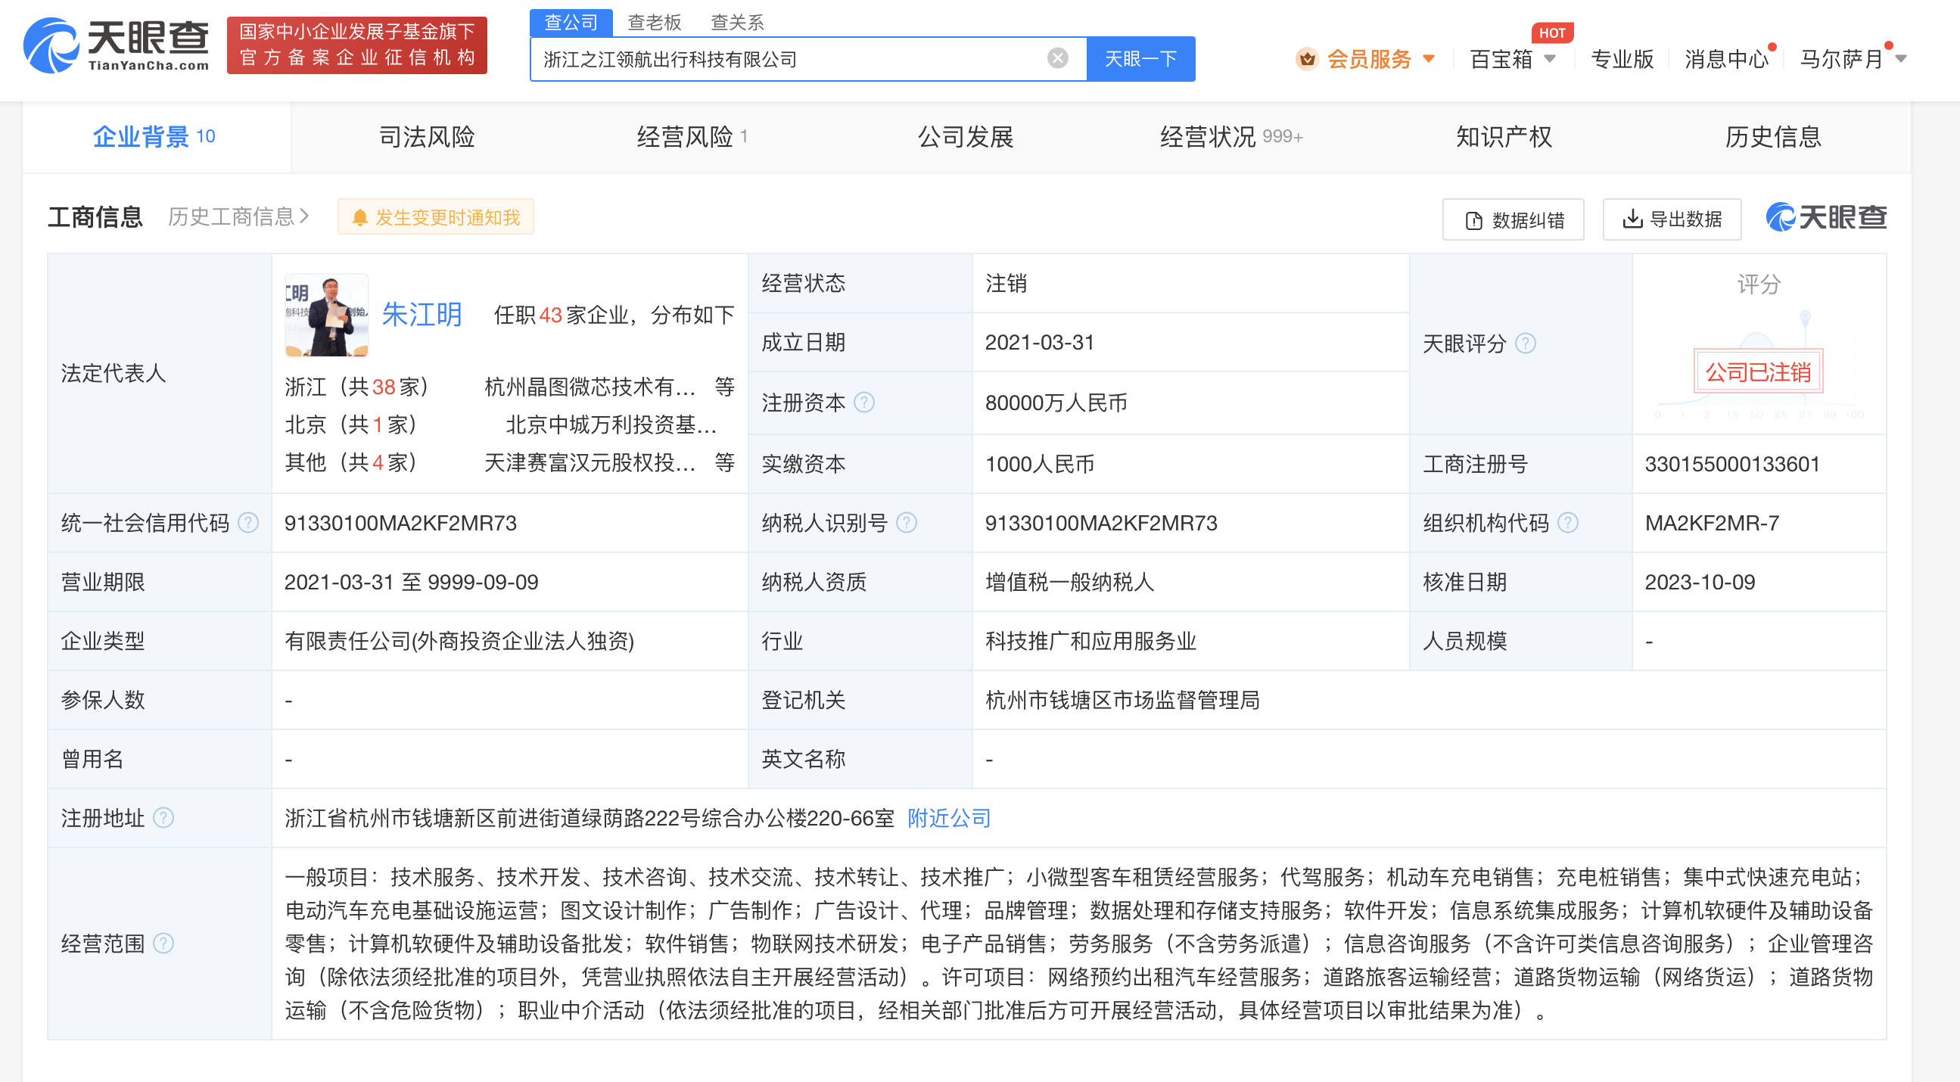Select the 企业背景 tab

tap(156, 137)
